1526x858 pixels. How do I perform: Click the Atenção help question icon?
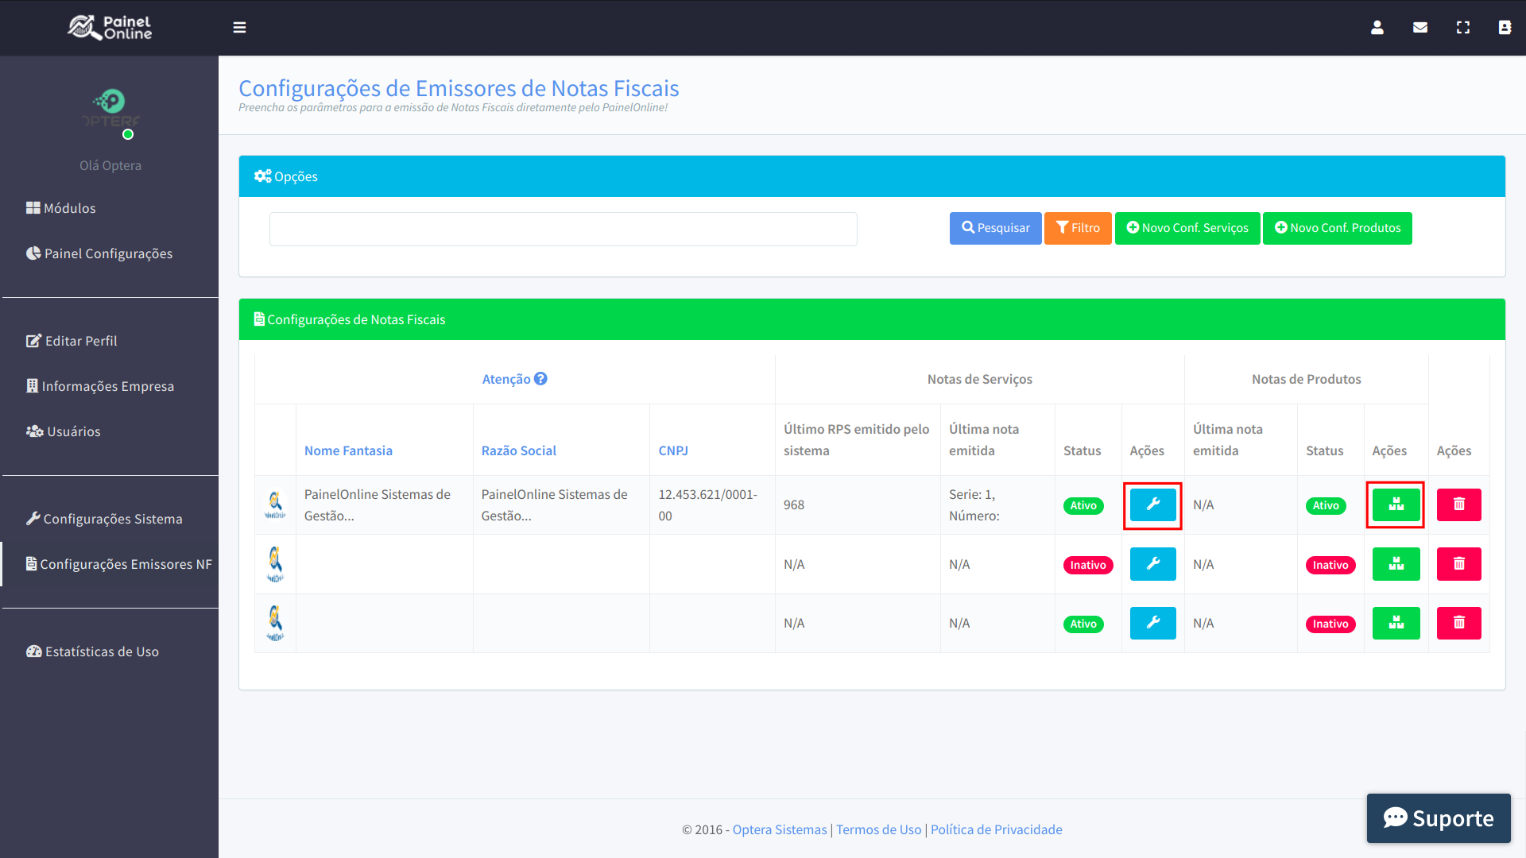pos(540,379)
